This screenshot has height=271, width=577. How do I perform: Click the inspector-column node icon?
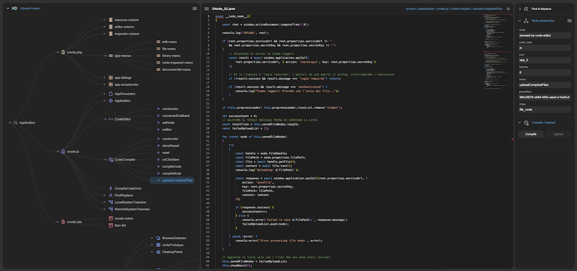click(111, 34)
